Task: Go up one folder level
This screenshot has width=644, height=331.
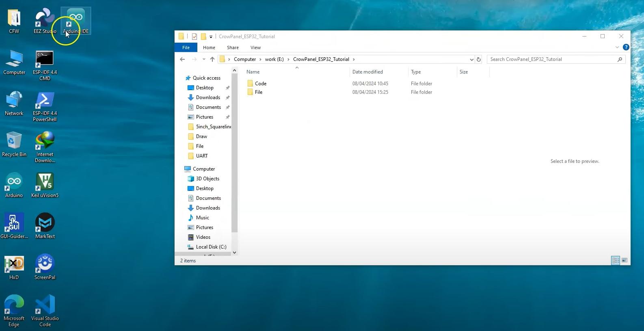Action: click(x=212, y=59)
